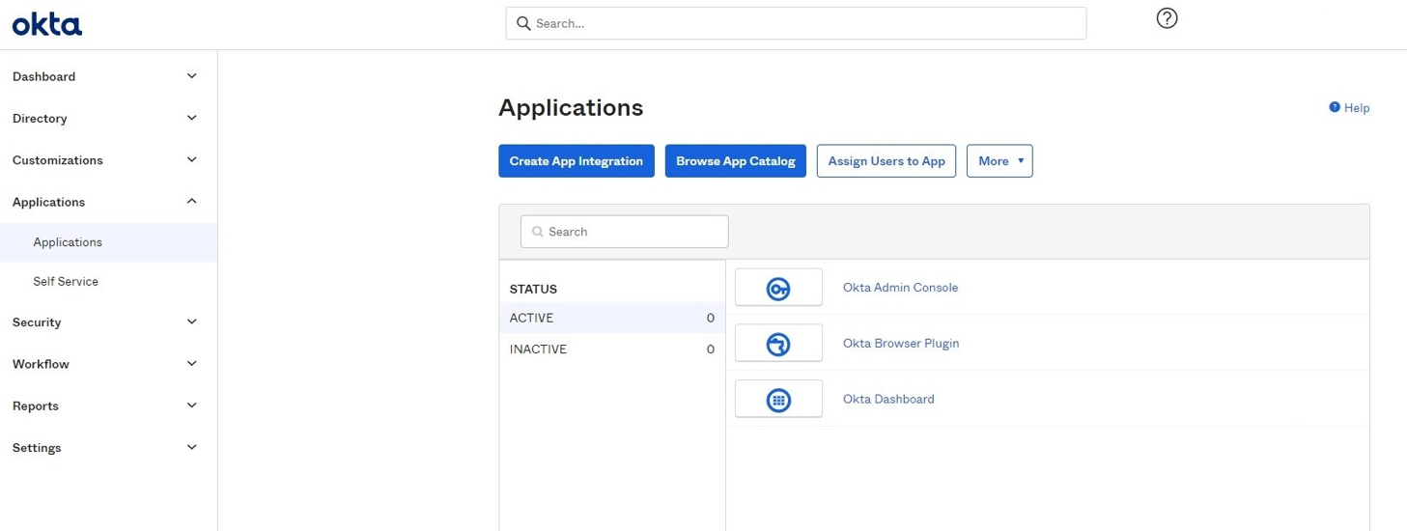This screenshot has height=531, width=1407.
Task: Click Assign Users to App button
Action: click(886, 161)
